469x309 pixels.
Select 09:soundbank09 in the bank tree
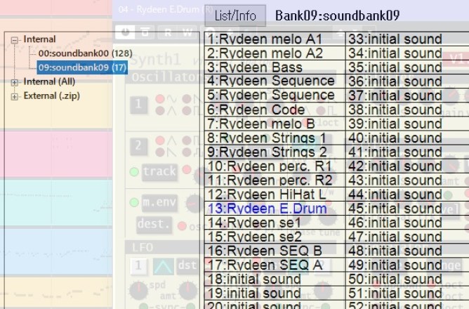point(81,67)
